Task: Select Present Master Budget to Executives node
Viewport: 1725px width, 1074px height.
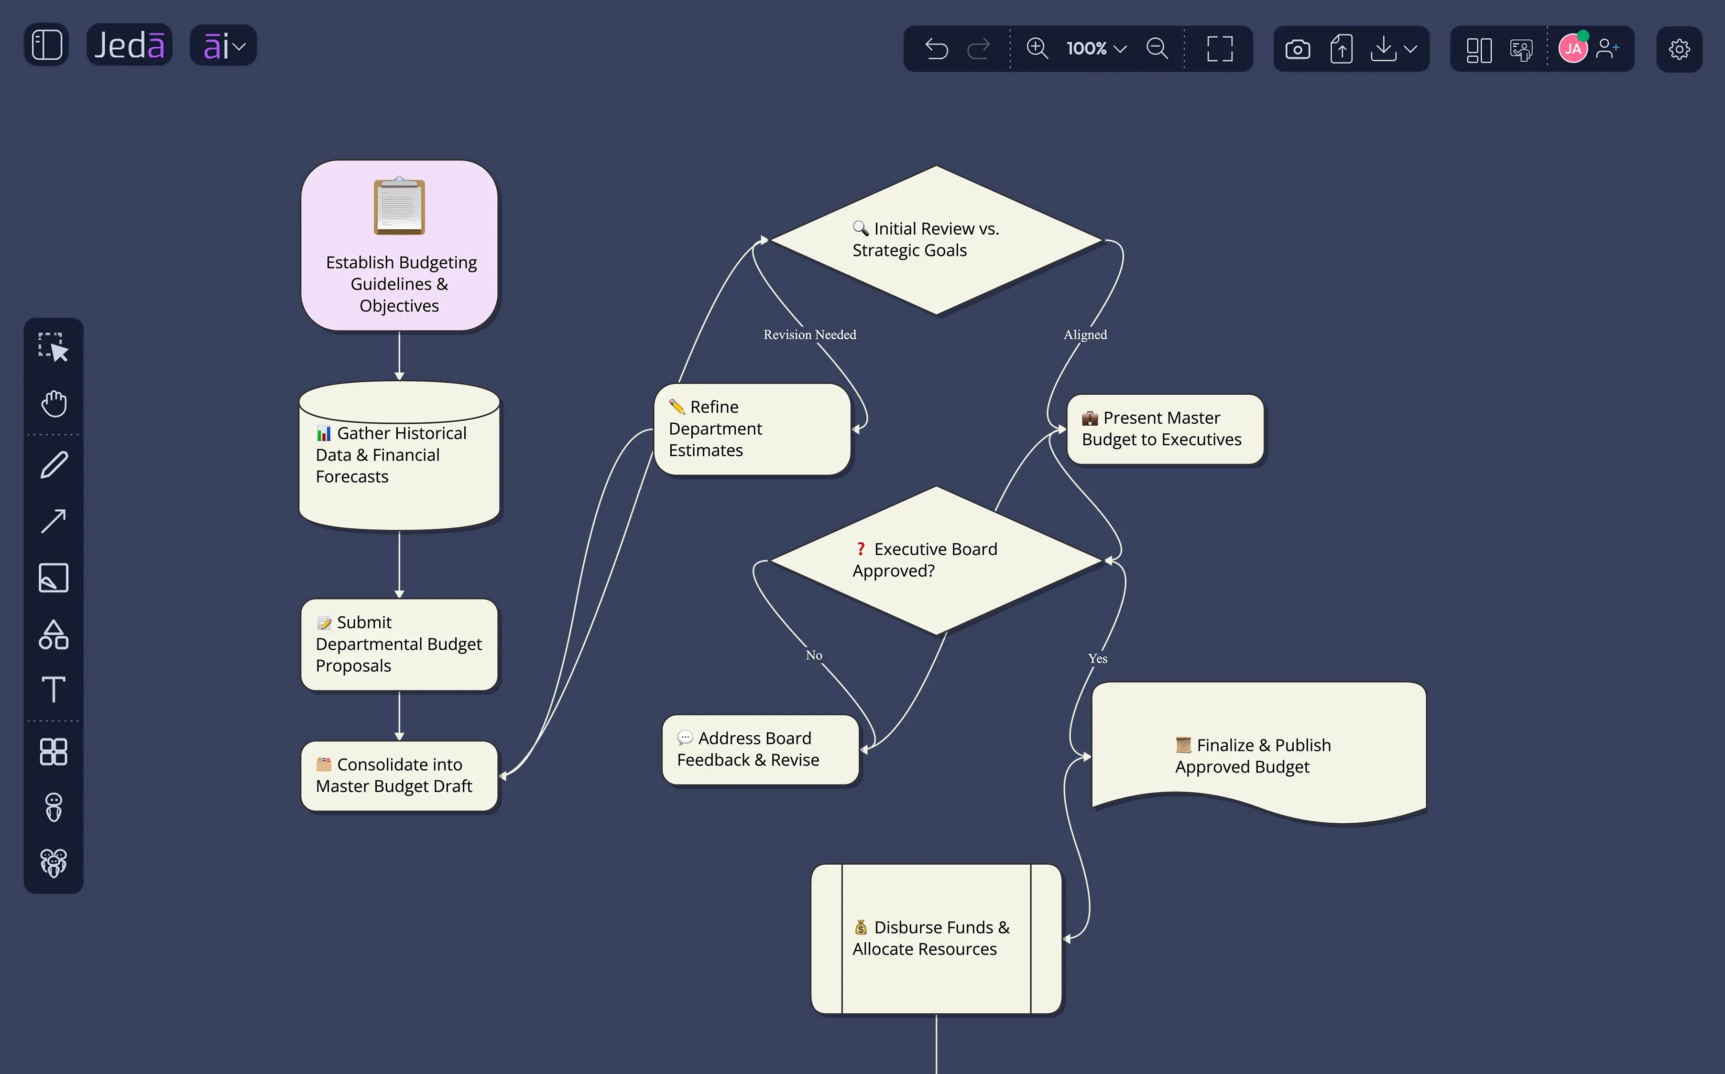Action: pos(1165,429)
